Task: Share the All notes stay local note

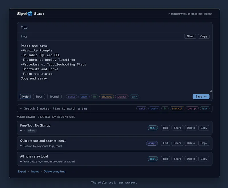Action: pos(177,159)
